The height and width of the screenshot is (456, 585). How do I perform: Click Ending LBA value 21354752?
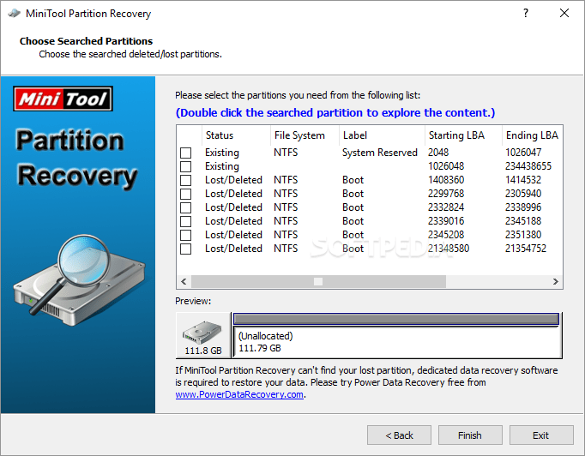(x=526, y=249)
